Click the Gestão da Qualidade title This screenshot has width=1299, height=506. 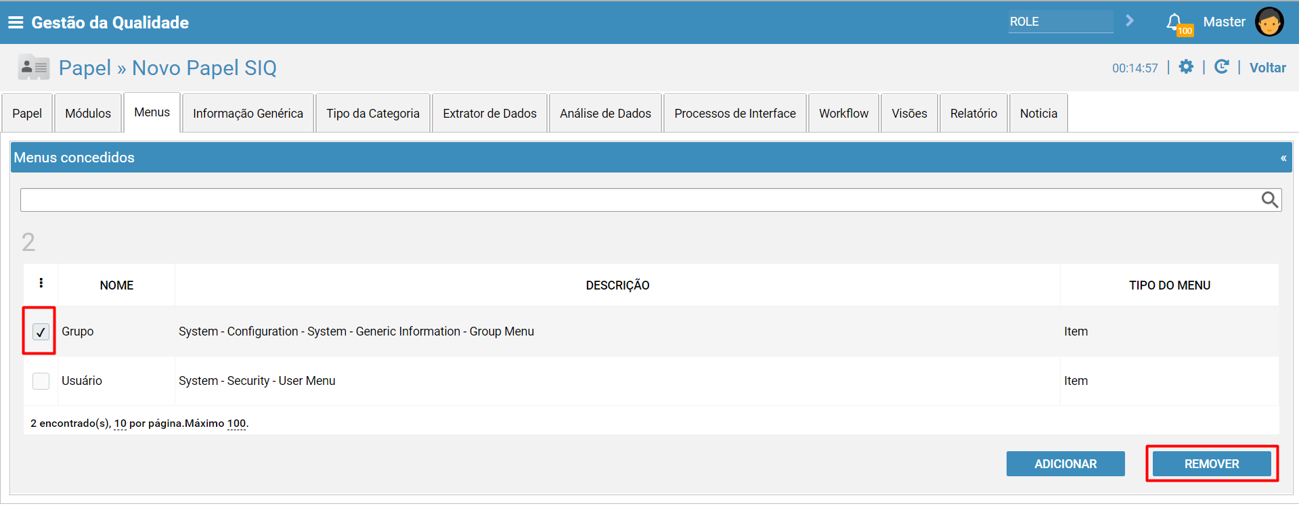pos(110,22)
